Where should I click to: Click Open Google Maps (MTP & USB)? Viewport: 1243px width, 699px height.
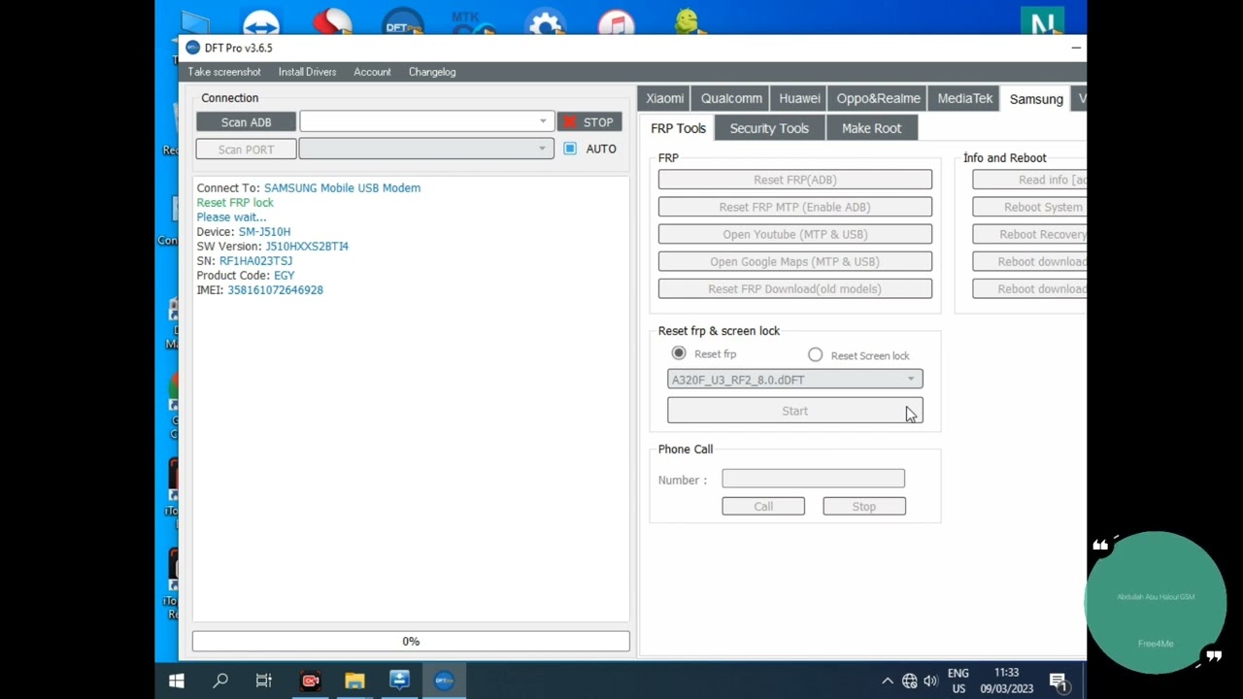pyautogui.click(x=795, y=261)
